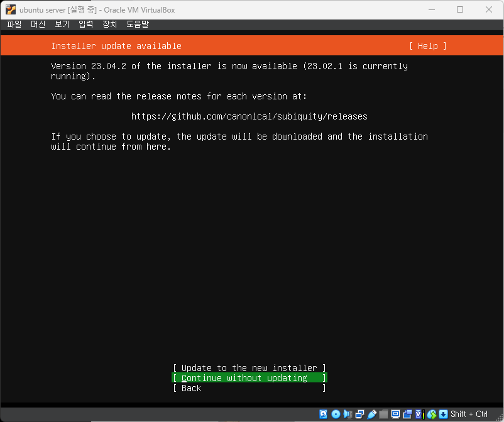Click the recording status icon

coord(408,414)
